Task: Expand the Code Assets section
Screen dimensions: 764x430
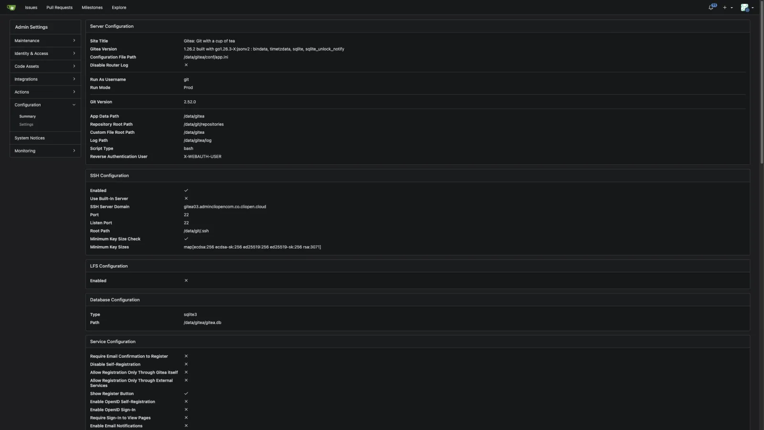Action: (x=45, y=66)
